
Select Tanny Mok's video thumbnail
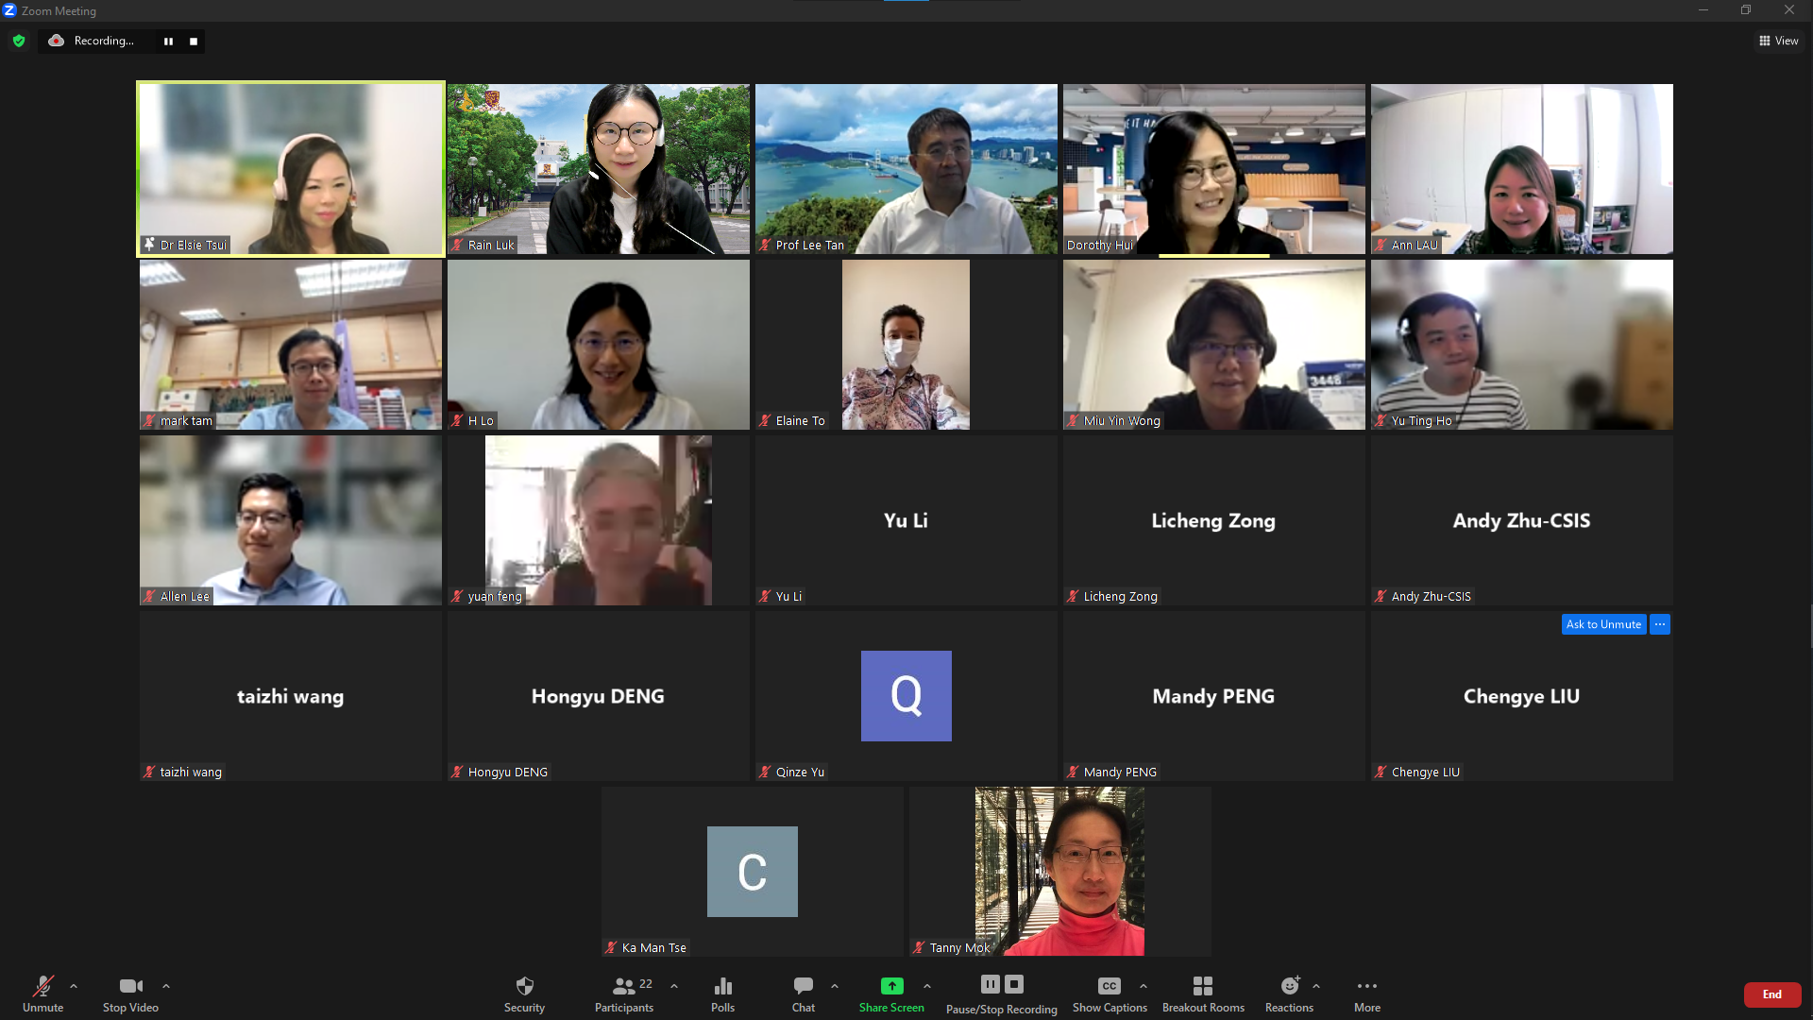tap(1059, 871)
